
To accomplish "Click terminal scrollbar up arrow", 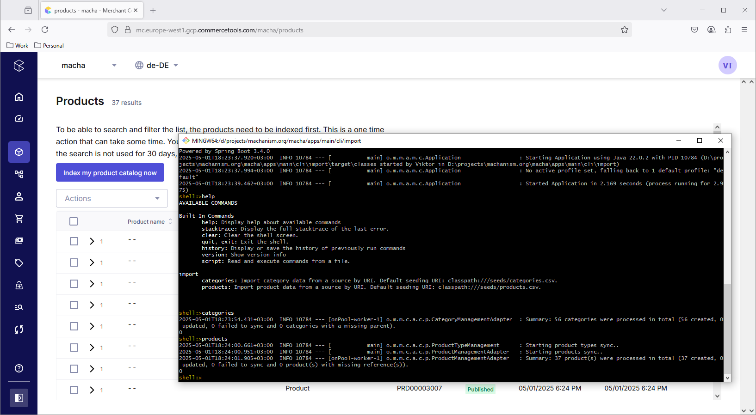I will (727, 152).
